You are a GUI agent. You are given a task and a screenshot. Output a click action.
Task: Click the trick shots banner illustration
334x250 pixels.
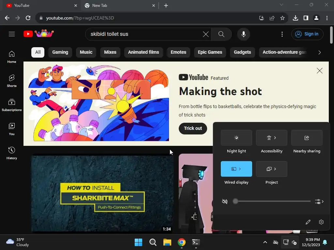pyautogui.click(x=99, y=103)
